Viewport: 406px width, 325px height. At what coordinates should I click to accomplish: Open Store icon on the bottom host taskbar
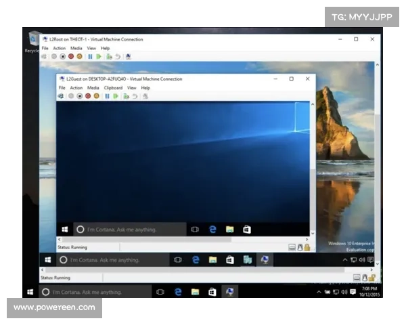coord(212,292)
